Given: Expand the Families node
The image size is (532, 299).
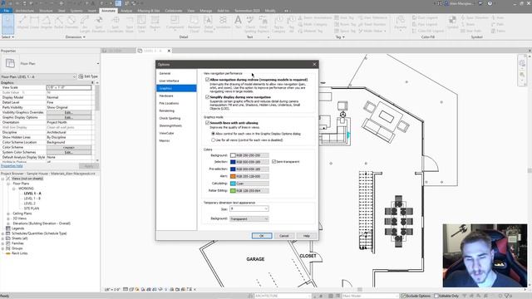Looking at the screenshot, I should coord(2,243).
